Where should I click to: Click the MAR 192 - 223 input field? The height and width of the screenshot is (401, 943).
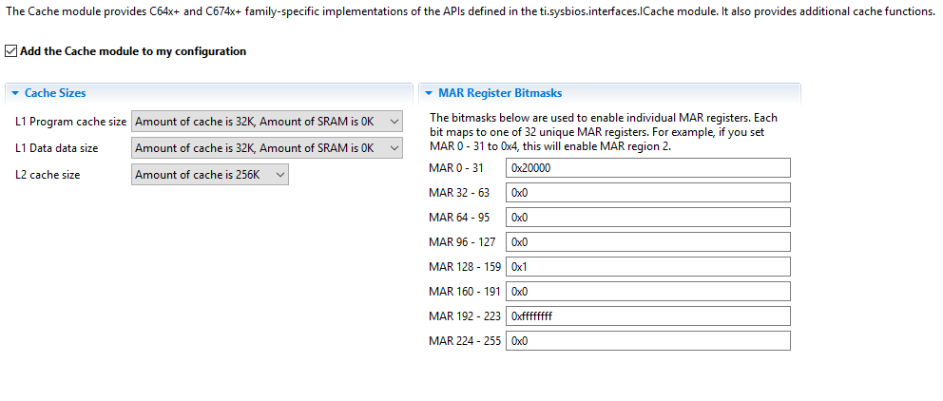tap(647, 316)
